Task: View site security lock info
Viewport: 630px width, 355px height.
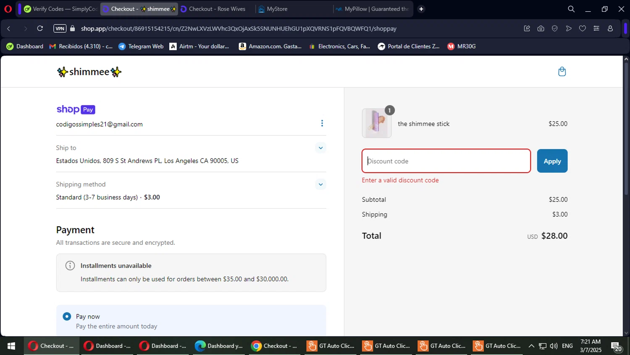Action: (x=73, y=29)
